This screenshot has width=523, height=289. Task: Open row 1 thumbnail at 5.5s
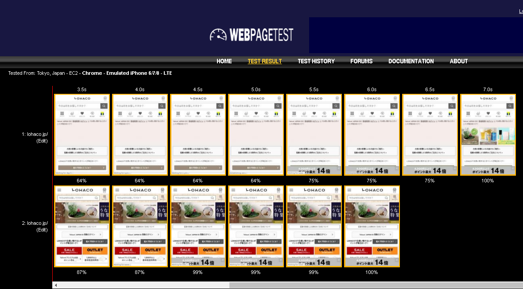click(x=314, y=135)
